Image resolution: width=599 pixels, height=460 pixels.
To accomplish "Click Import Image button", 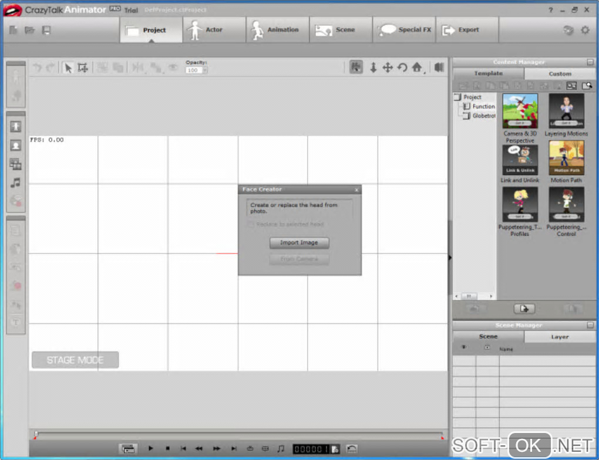I will click(299, 243).
